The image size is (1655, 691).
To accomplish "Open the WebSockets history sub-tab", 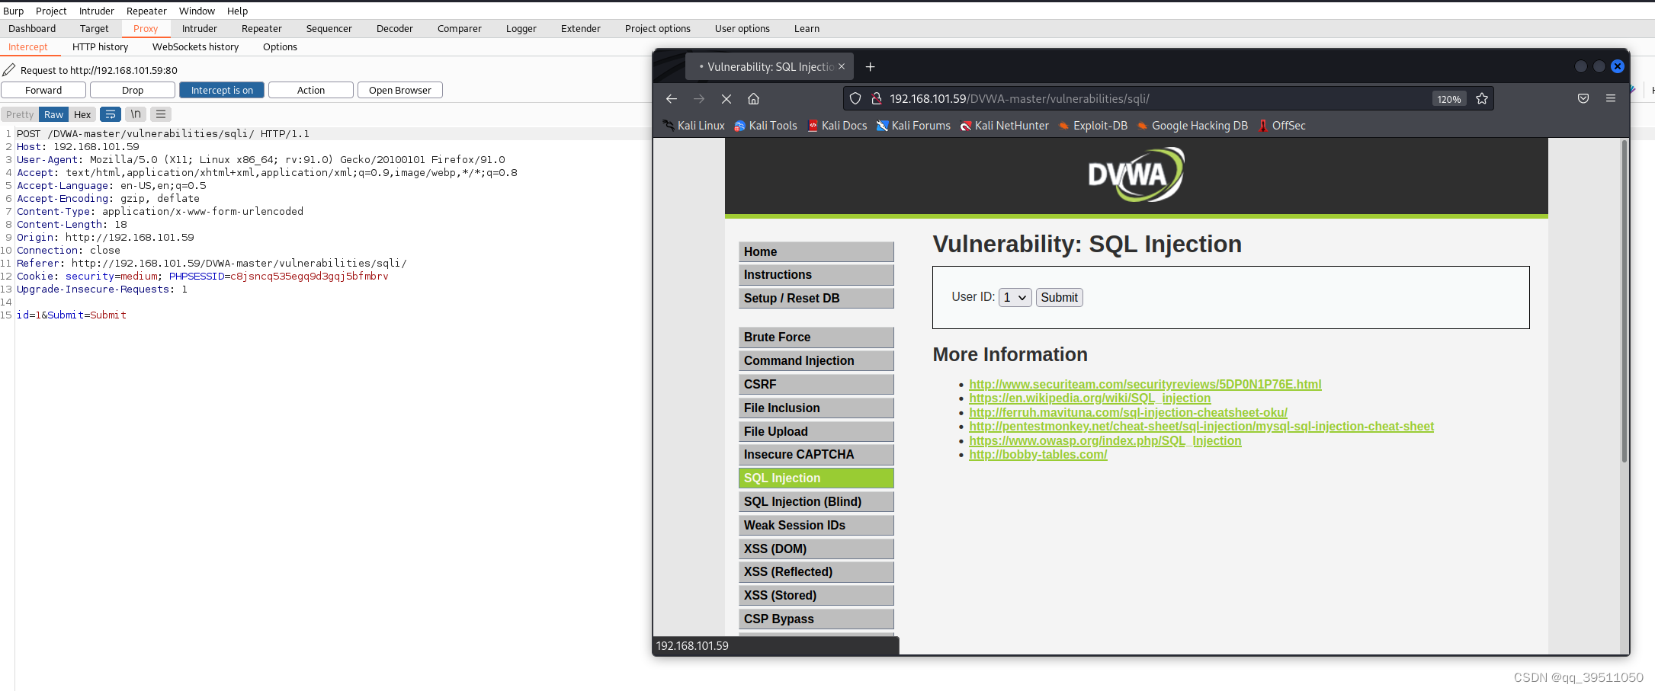I will (x=195, y=47).
